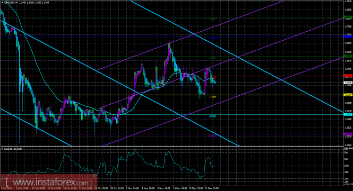353x191 pixels.
Task: Select the yellow 1.2329 price level tag
Action: pos(348,95)
